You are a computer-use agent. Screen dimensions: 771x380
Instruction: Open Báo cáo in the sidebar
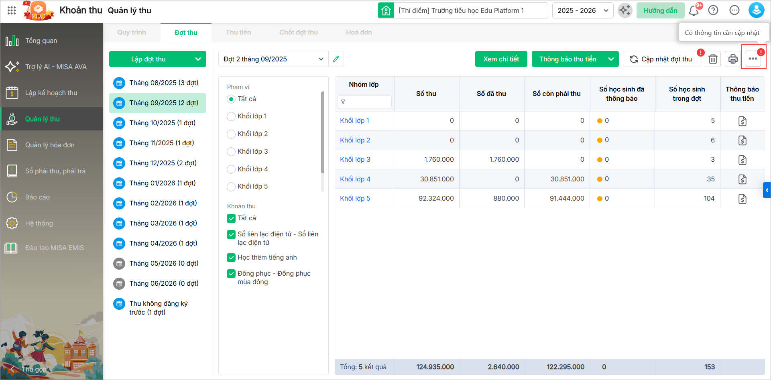37,197
